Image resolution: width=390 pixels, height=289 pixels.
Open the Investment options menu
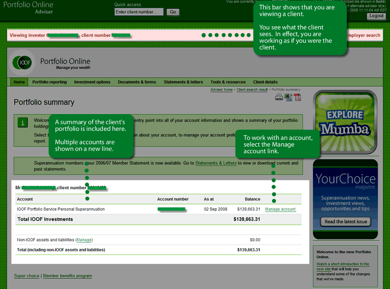92,82
